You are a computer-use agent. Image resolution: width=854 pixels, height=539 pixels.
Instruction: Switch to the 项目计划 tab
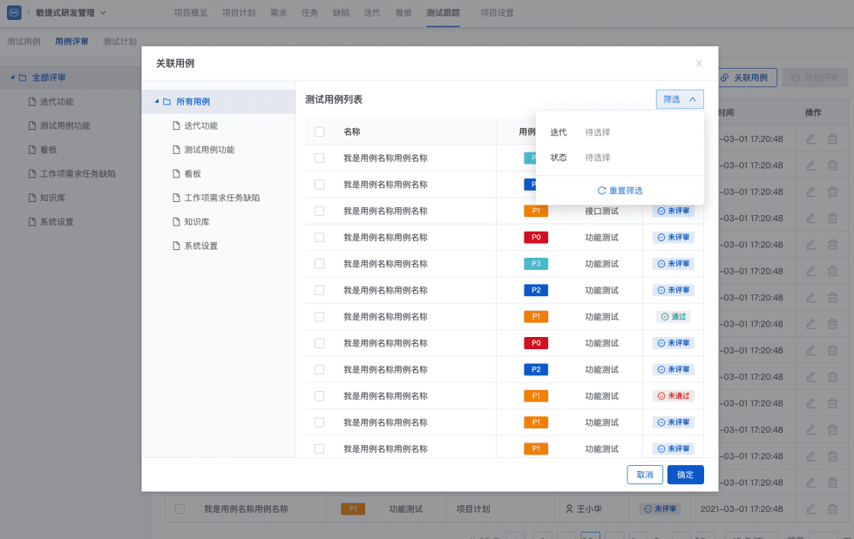(x=239, y=12)
